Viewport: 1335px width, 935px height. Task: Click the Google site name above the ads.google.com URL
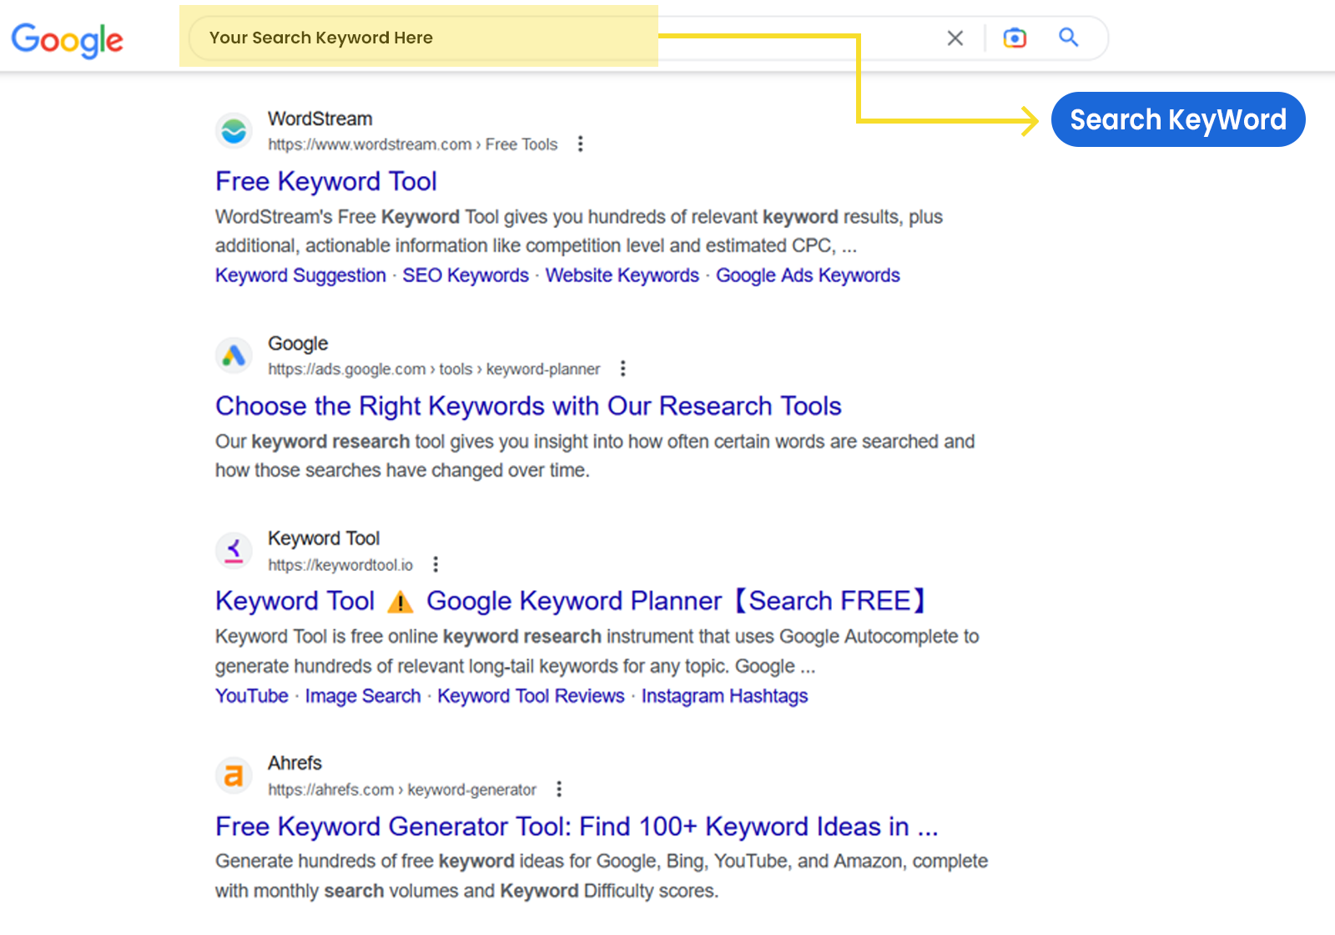[298, 344]
